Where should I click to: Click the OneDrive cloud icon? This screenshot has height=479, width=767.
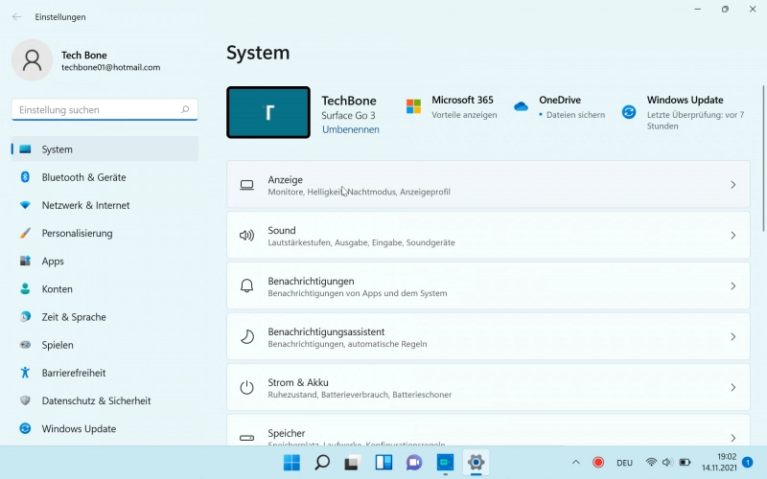point(521,106)
